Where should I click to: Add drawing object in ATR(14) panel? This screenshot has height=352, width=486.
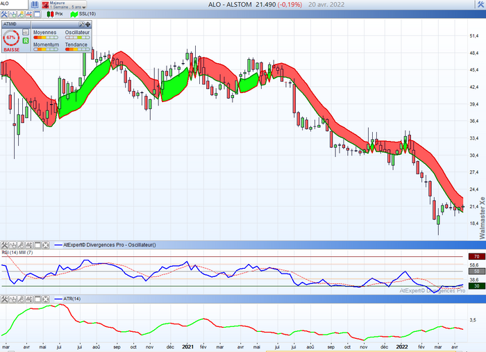tap(21, 299)
